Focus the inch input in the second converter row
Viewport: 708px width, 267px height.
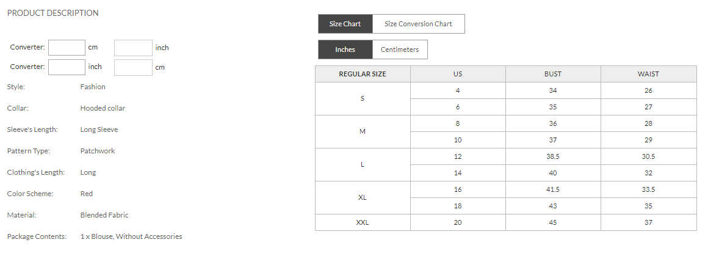(x=67, y=67)
